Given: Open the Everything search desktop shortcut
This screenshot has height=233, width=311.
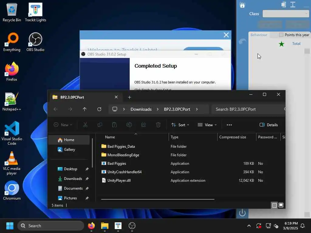Looking at the screenshot, I should [x=12, y=42].
